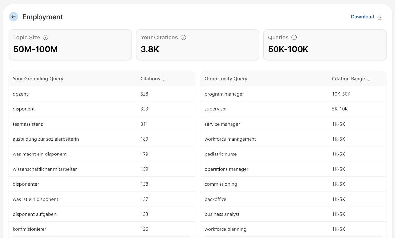Select the disponent query row

point(102,109)
